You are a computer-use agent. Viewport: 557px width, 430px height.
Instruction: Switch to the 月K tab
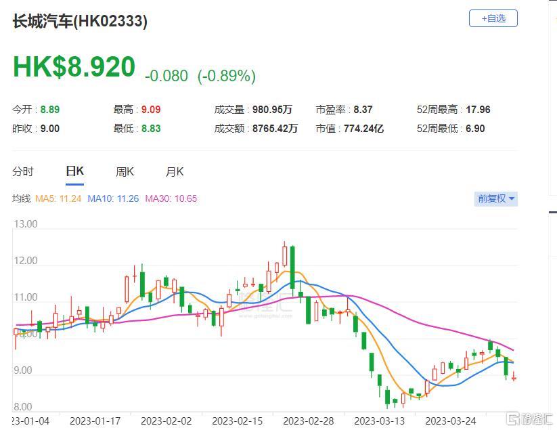[175, 172]
